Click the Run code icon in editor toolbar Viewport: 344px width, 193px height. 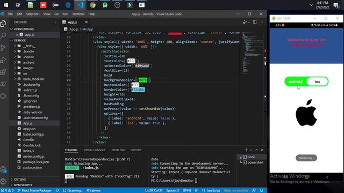(245, 22)
